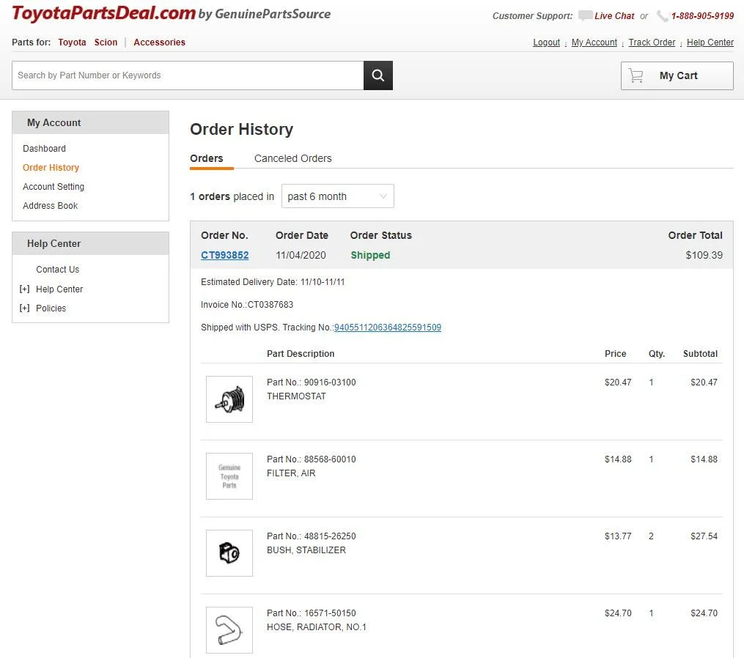This screenshot has height=658, width=744.
Task: Click Part No. 88568-60010
Action: (312, 459)
